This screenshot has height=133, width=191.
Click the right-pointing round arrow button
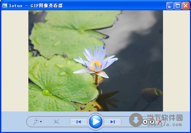152,122
